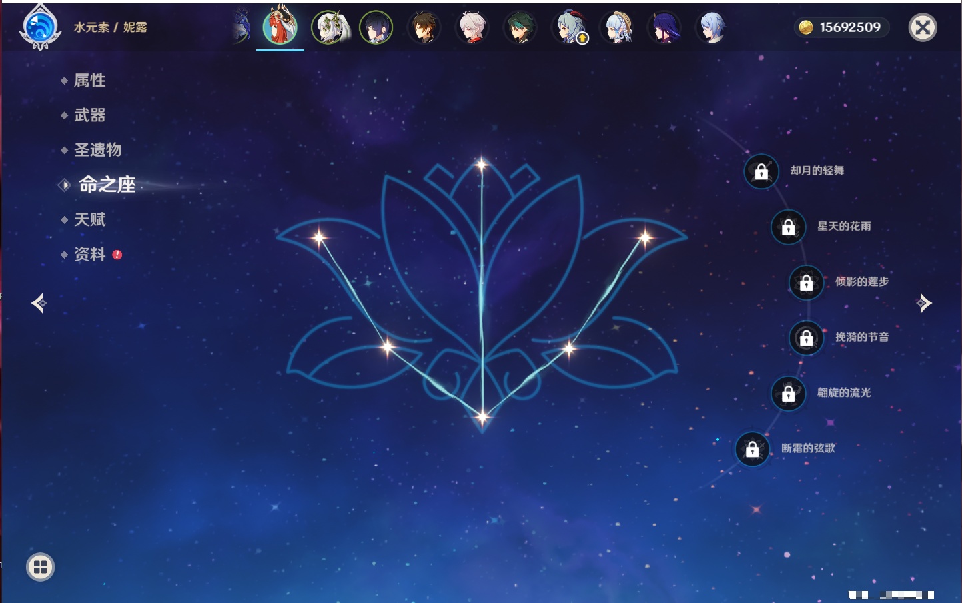The height and width of the screenshot is (603, 962).
Task: Open the 武器 weapon page
Action: tap(89, 115)
